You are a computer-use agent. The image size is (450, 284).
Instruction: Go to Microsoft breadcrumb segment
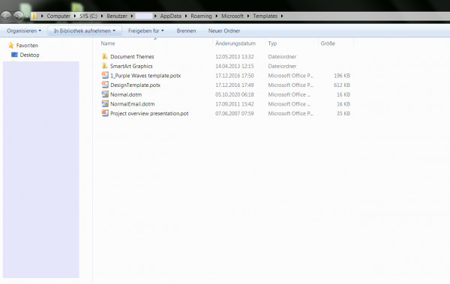point(232,16)
